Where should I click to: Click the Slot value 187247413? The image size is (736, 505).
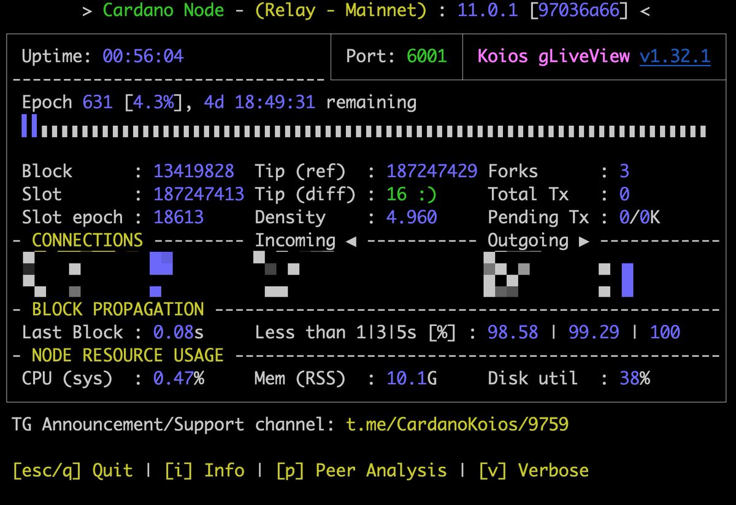(199, 194)
